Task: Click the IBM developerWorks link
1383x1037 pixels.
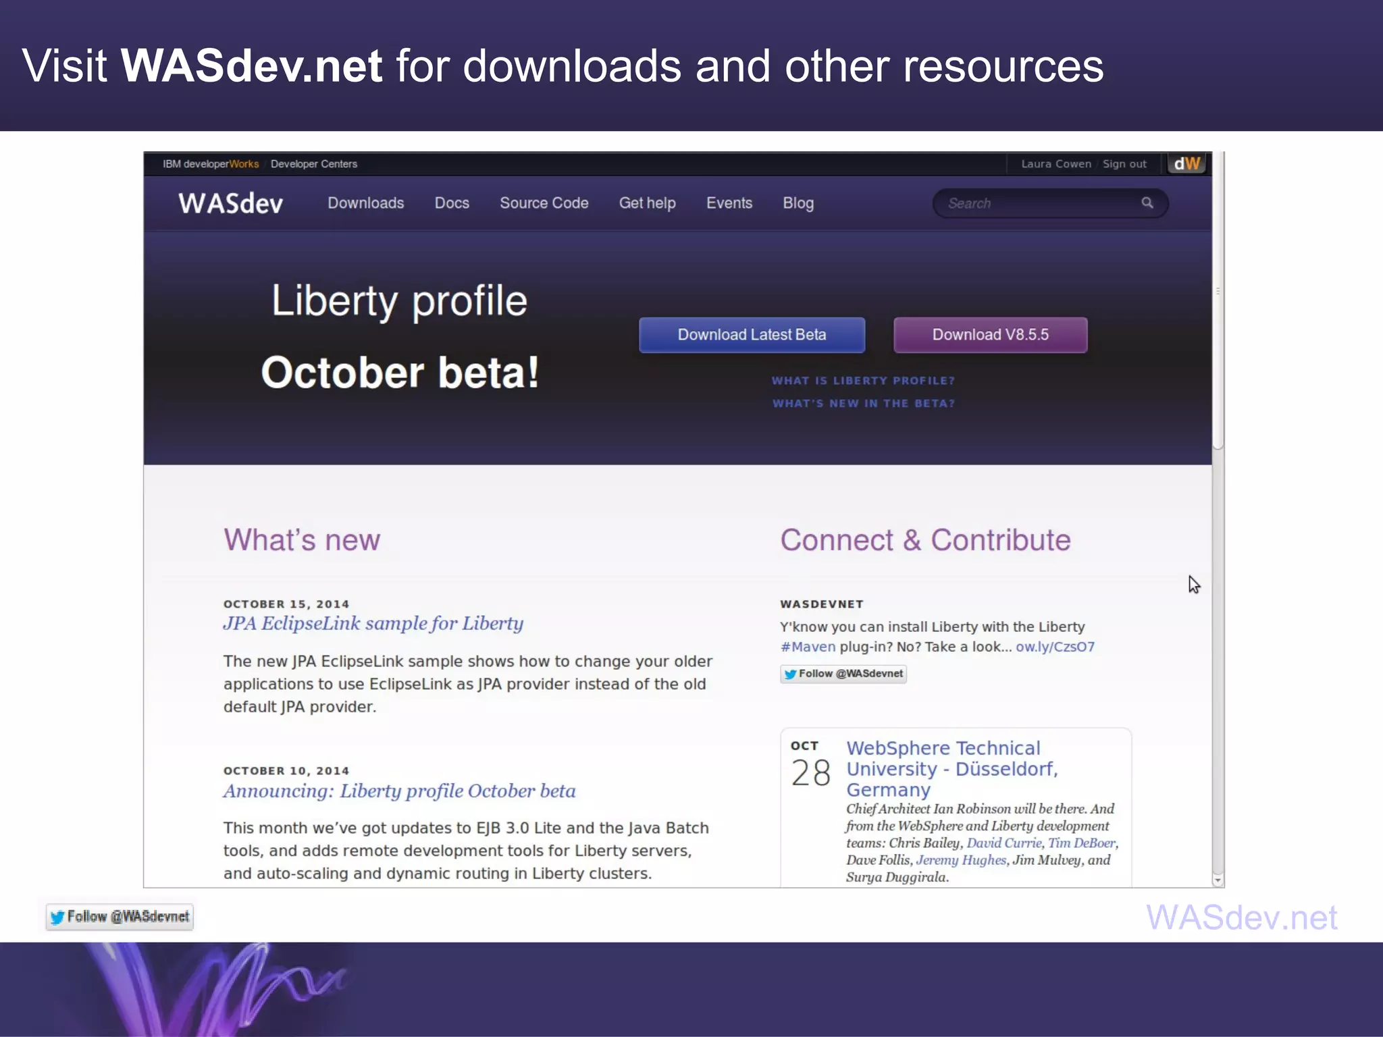Action: (x=211, y=164)
